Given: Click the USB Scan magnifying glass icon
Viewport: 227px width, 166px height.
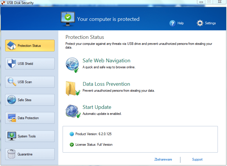Looking at the screenshot, I should 12,82.
